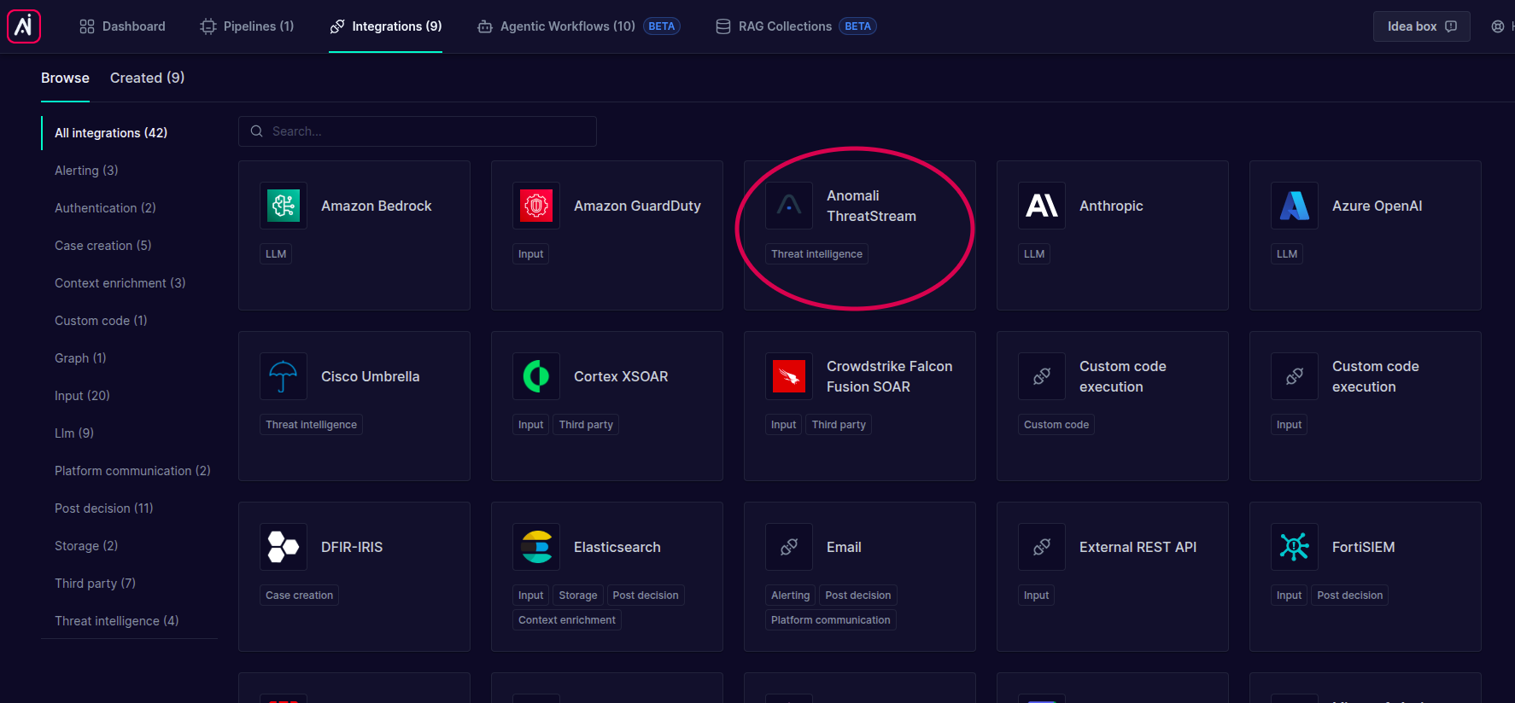
Task: Open the Amazon Bedrock integration icon
Action: point(284,206)
